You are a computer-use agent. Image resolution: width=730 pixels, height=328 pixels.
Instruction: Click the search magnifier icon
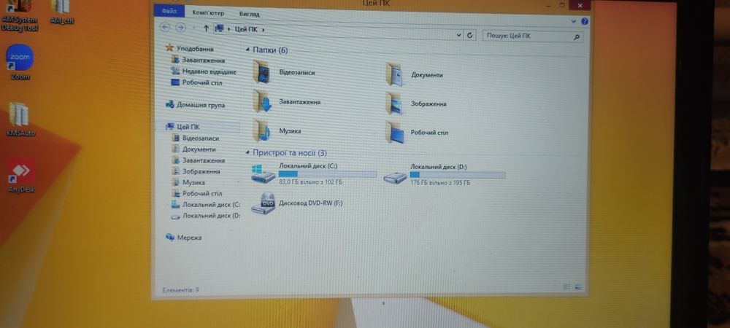point(577,37)
